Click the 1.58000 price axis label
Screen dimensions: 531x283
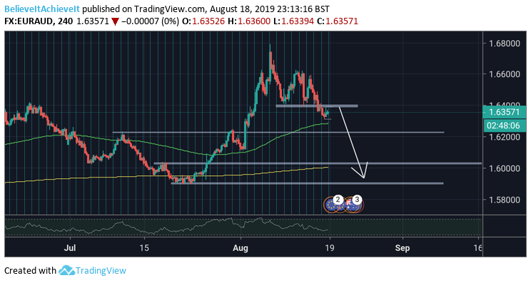pyautogui.click(x=504, y=200)
